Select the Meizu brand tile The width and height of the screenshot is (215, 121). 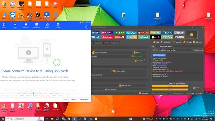click(x=156, y=33)
